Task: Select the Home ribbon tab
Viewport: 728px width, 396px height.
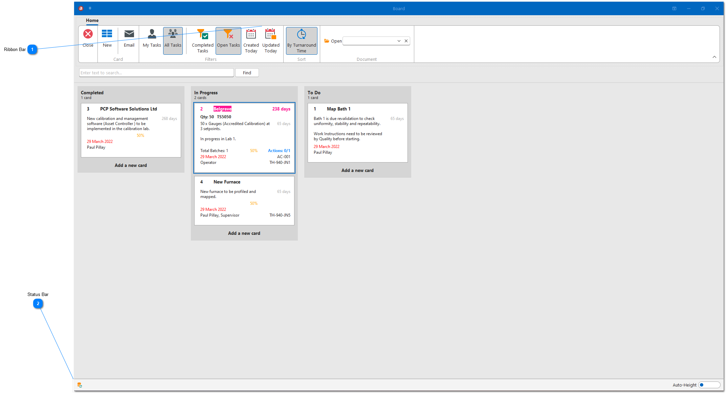Action: coord(92,20)
